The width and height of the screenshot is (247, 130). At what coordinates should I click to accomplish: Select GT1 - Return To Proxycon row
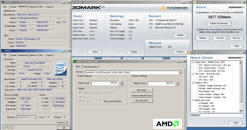coord(214,65)
